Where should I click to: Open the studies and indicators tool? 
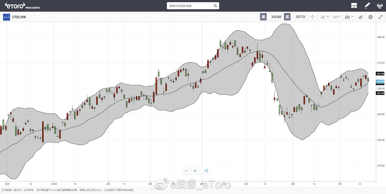click(x=360, y=17)
